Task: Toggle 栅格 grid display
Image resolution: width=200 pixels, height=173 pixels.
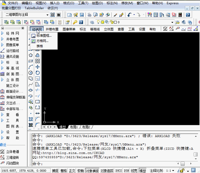Action: tap(63, 171)
